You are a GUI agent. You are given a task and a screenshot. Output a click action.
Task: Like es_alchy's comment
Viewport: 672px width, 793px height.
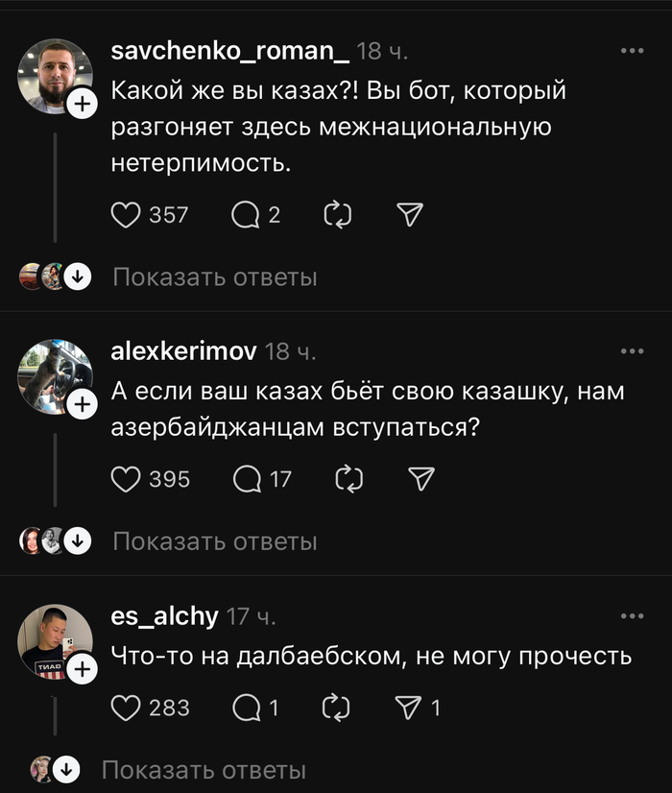(x=126, y=709)
